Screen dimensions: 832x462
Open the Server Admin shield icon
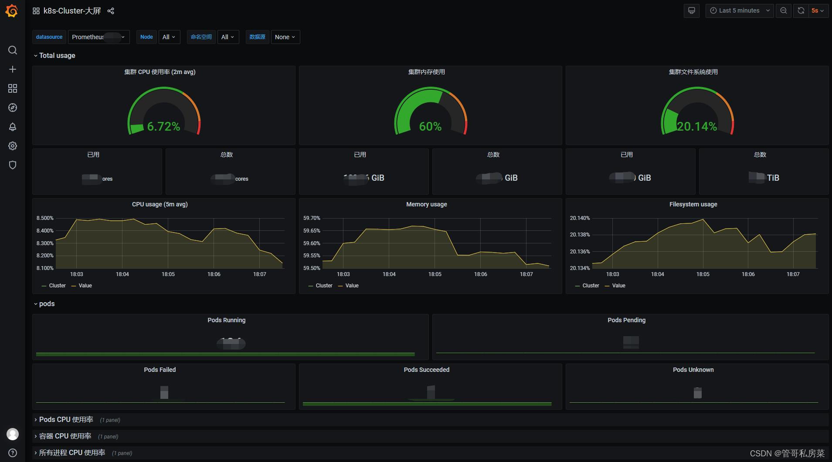point(13,165)
